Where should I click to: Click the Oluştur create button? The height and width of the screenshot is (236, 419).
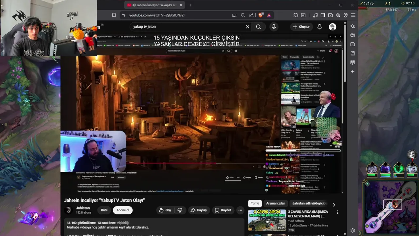coord(301,27)
